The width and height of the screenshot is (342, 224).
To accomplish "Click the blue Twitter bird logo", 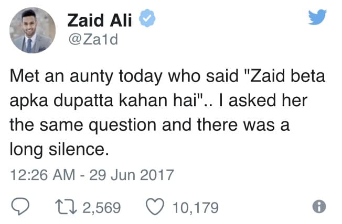I will coord(317,17).
